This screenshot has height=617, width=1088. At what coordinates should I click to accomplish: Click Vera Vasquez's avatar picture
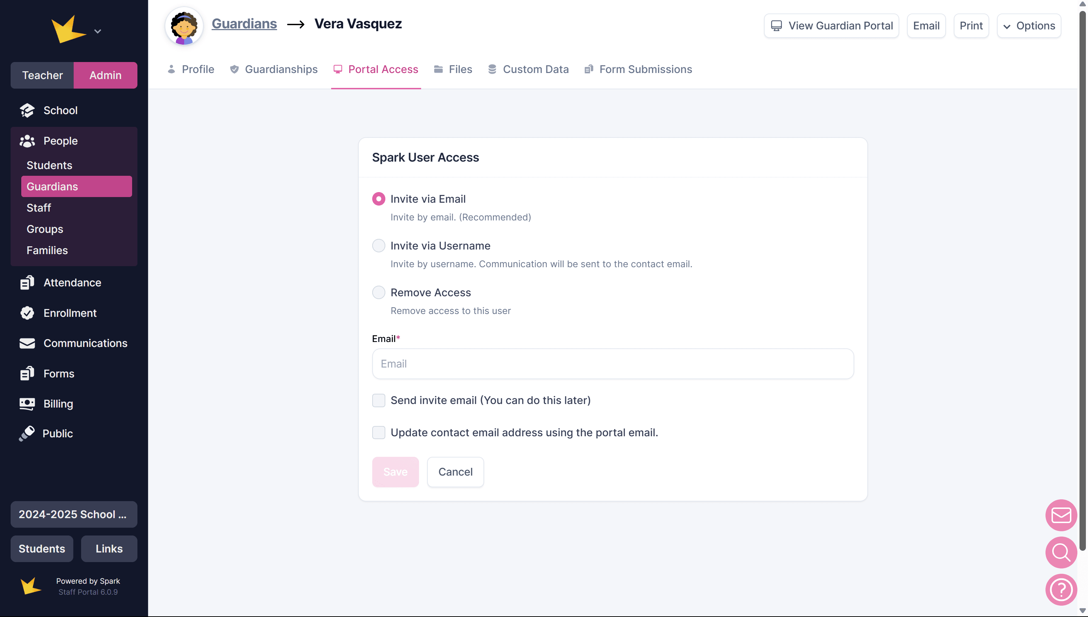pos(184,26)
